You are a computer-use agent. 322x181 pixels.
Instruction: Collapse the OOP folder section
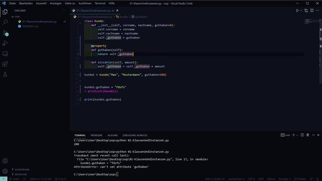coord(16,17)
